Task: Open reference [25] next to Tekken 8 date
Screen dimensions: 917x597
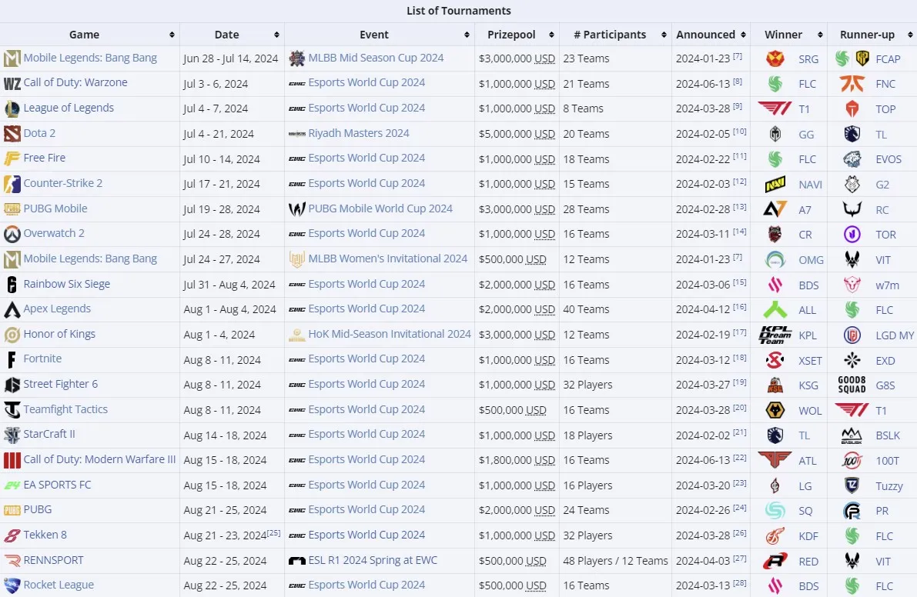Action: [273, 532]
